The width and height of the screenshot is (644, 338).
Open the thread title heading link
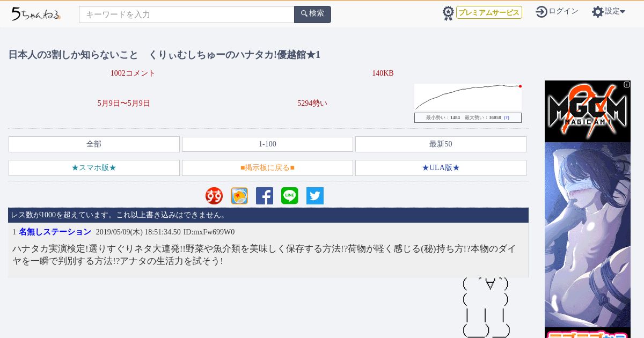pyautogui.click(x=164, y=55)
